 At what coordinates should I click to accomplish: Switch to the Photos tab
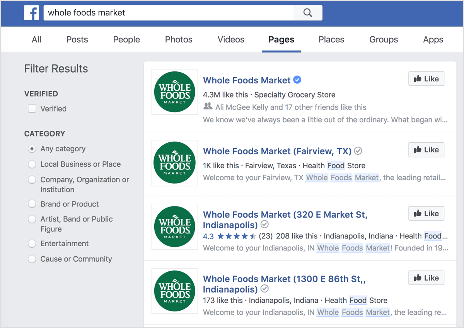point(179,39)
